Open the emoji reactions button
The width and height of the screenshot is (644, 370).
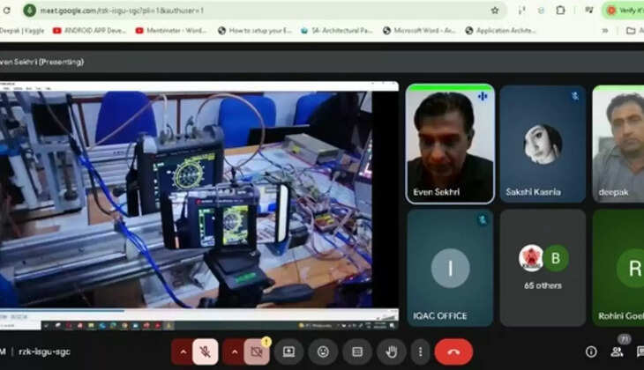(x=323, y=351)
